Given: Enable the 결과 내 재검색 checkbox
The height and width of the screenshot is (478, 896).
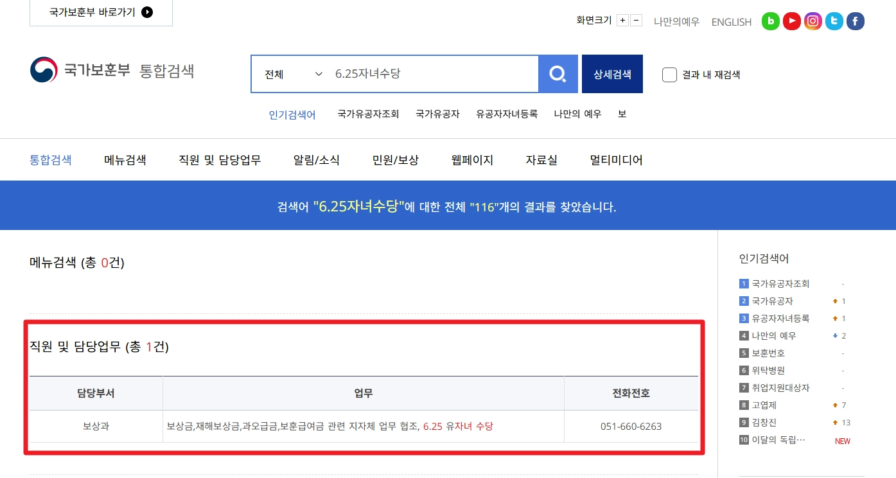Looking at the screenshot, I should [669, 75].
